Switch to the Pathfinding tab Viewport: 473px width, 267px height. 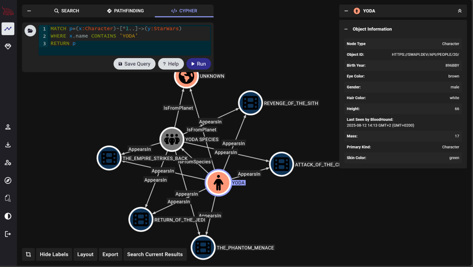(x=125, y=11)
